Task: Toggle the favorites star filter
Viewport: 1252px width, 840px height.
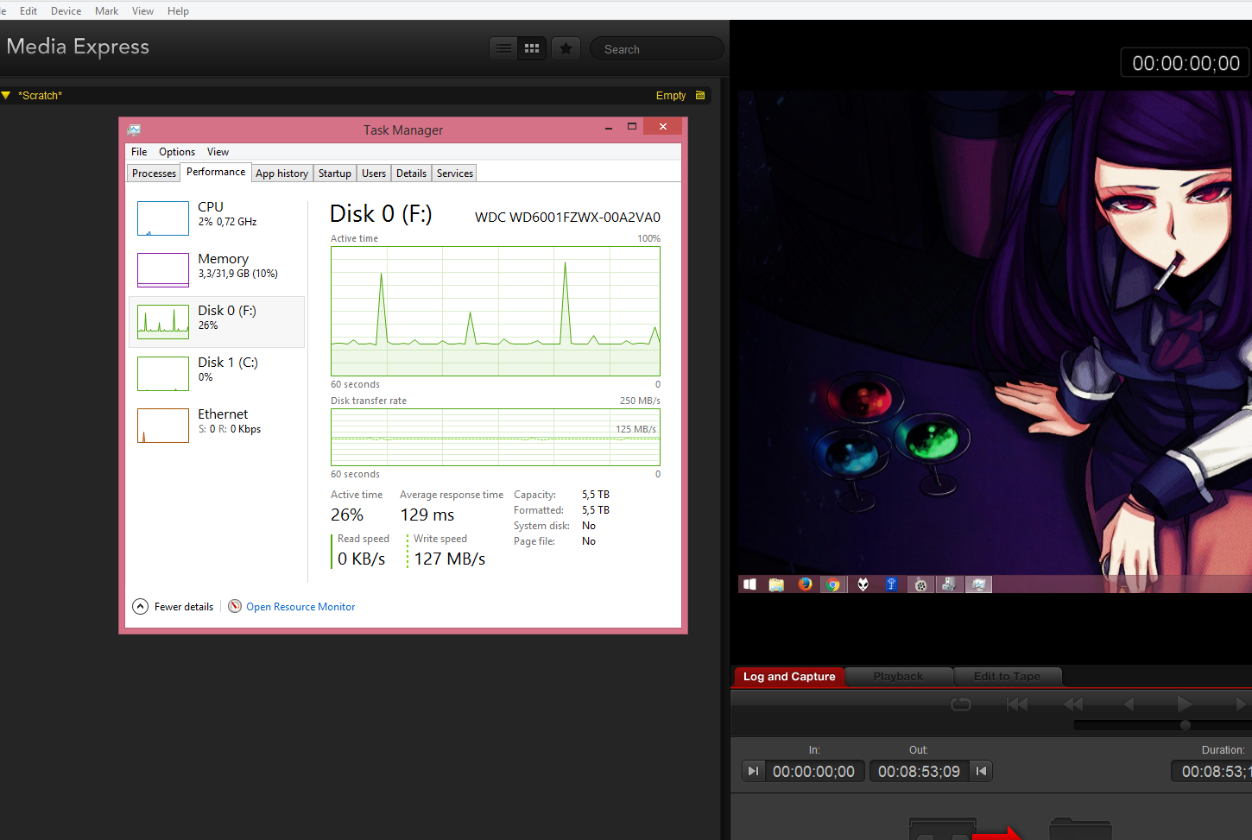Action: [x=566, y=48]
